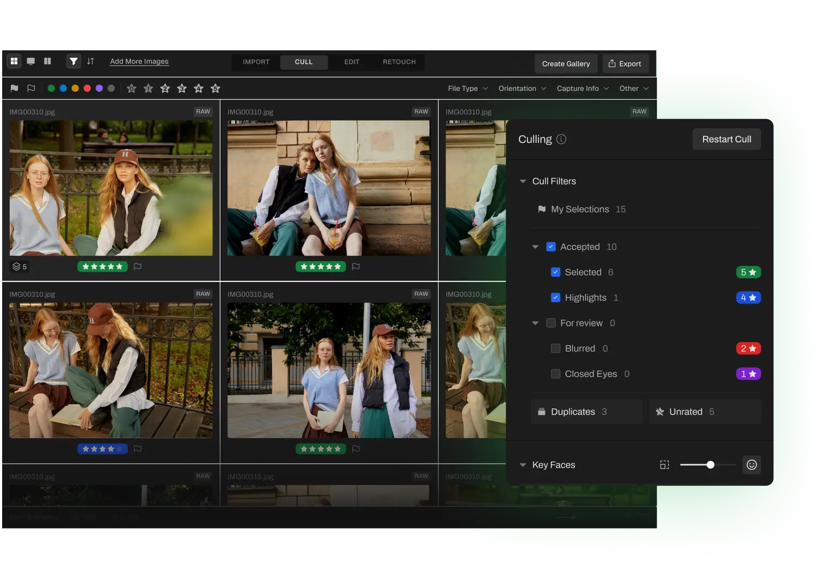Filter by four-star rating
The width and height of the screenshot is (820, 567).
pos(199,88)
